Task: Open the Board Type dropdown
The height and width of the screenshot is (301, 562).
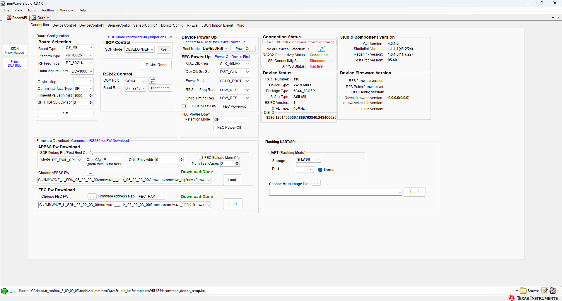Action: (79, 48)
